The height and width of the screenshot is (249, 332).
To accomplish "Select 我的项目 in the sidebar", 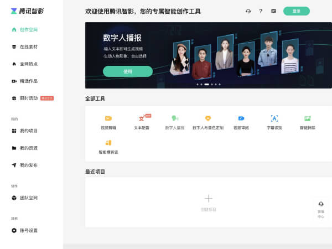I will pyautogui.click(x=28, y=131).
